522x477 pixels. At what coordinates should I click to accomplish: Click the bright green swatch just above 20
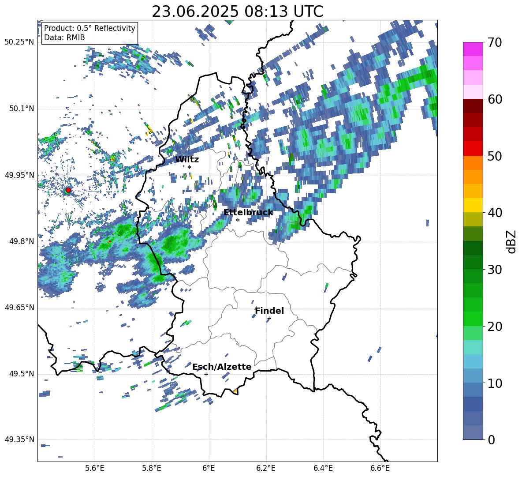[473, 319]
